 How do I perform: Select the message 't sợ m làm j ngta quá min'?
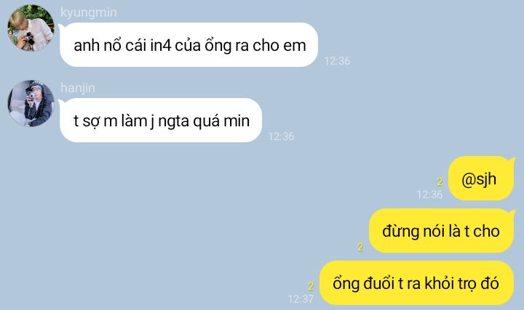[160, 120]
